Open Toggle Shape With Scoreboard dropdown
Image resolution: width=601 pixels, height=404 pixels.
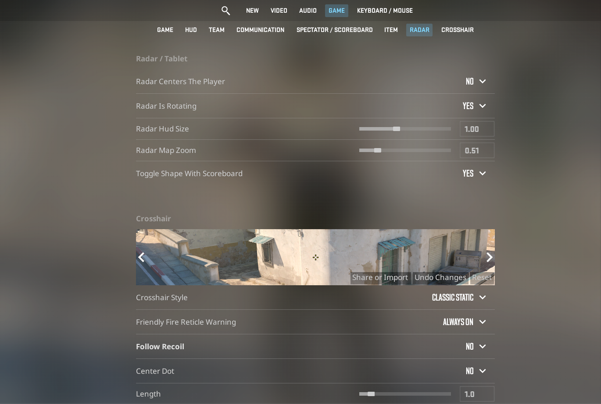[474, 174]
